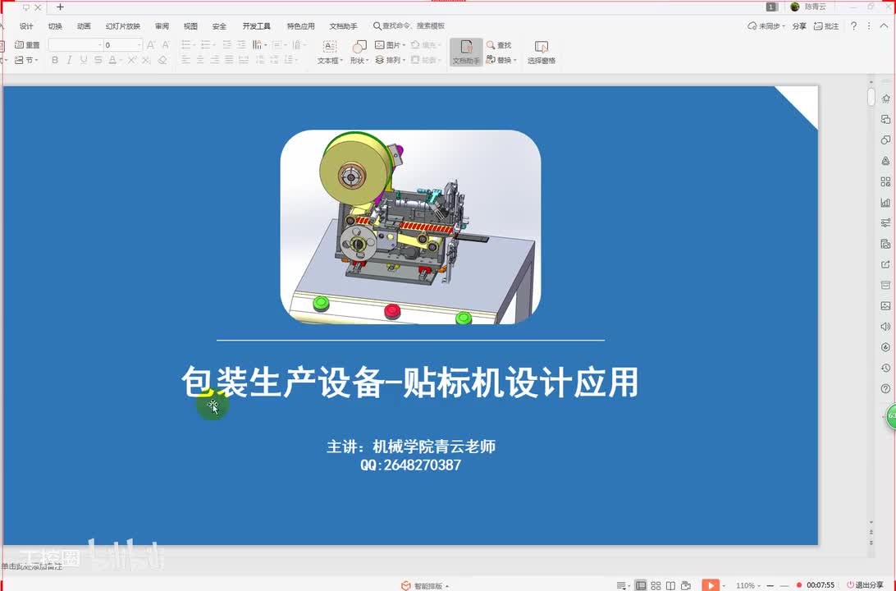Start slideshow with orange play button
896x591 pixels.
(711, 585)
